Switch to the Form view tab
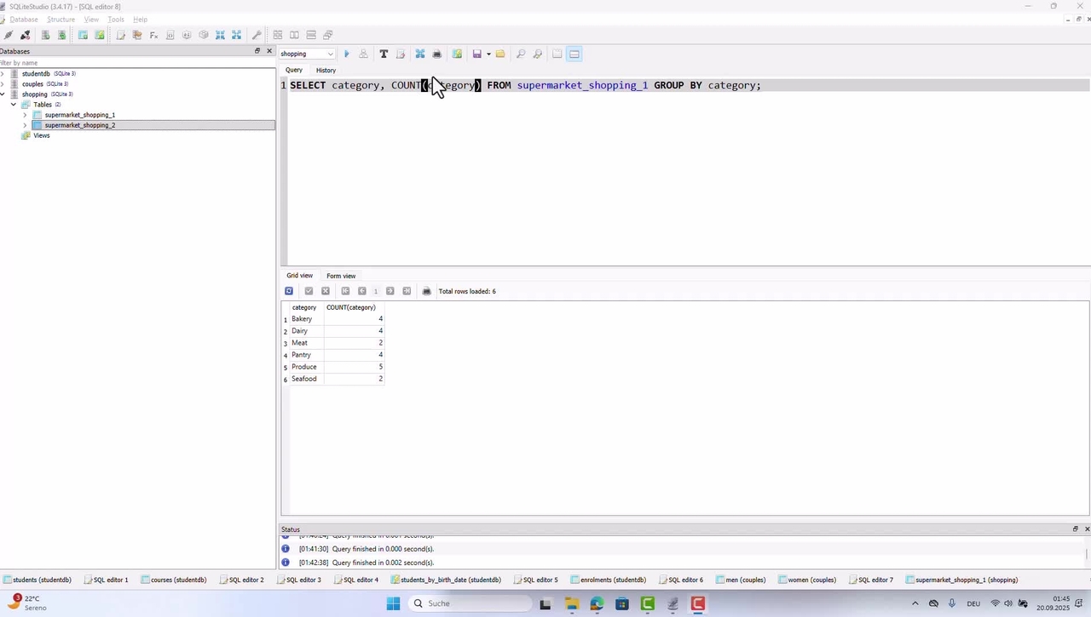Viewport: 1091px width, 617px height. (341, 276)
